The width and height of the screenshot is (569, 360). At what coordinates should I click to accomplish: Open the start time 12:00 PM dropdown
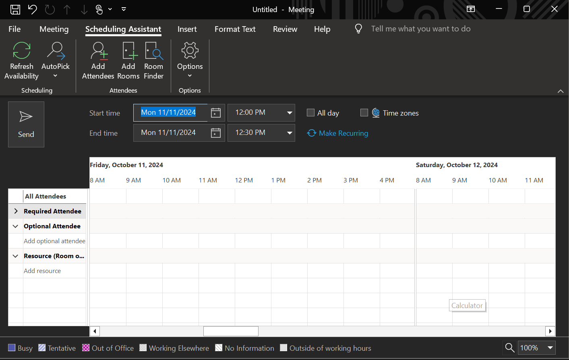point(289,113)
